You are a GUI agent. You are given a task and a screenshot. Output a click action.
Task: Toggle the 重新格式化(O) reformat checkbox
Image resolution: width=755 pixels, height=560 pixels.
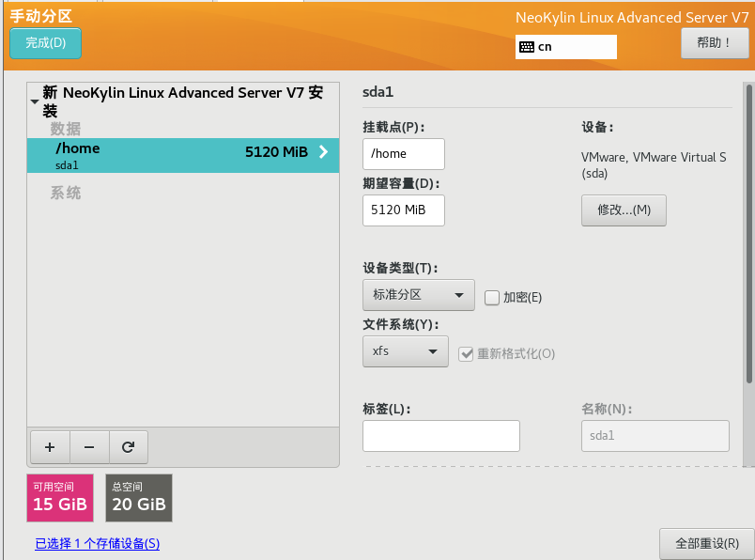point(466,354)
